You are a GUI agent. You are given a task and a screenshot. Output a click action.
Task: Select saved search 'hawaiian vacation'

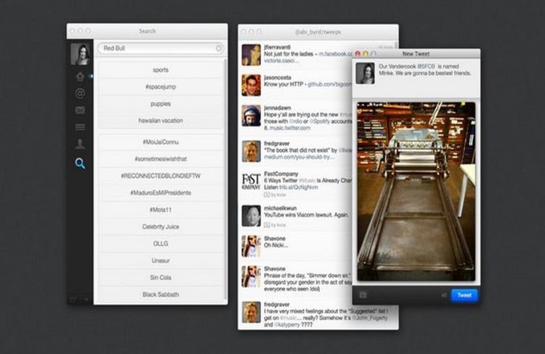160,121
